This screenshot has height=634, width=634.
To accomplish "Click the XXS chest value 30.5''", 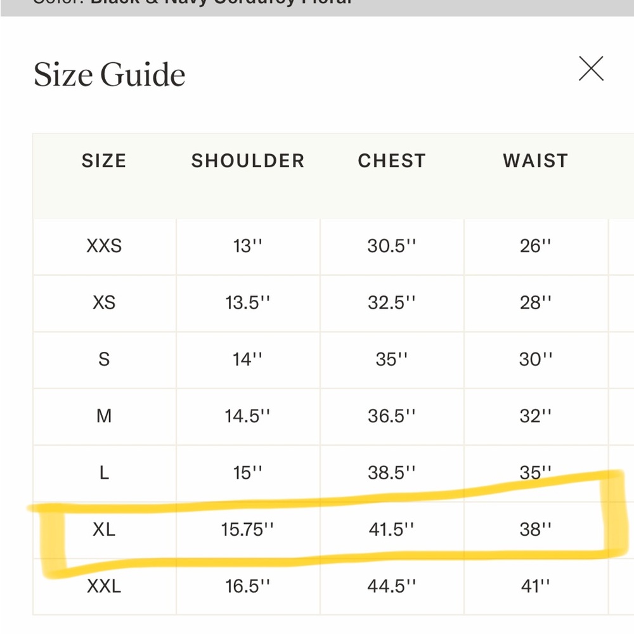I will (391, 246).
